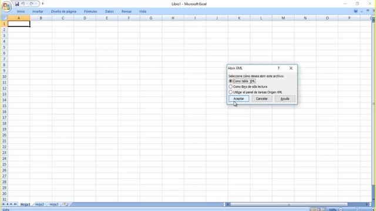Click the Cancelar button
Image resolution: width=376 pixels, height=211 pixels.
[261, 98]
